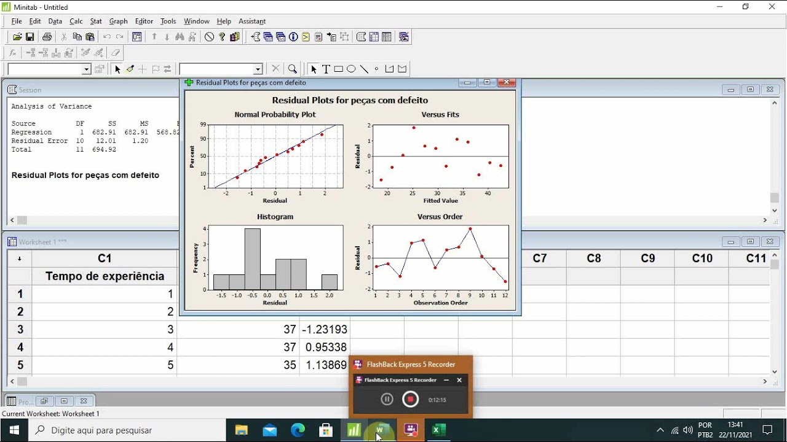Show hidden system tray icons chevron
Screen dimensions: 787x442
[x=660, y=430]
